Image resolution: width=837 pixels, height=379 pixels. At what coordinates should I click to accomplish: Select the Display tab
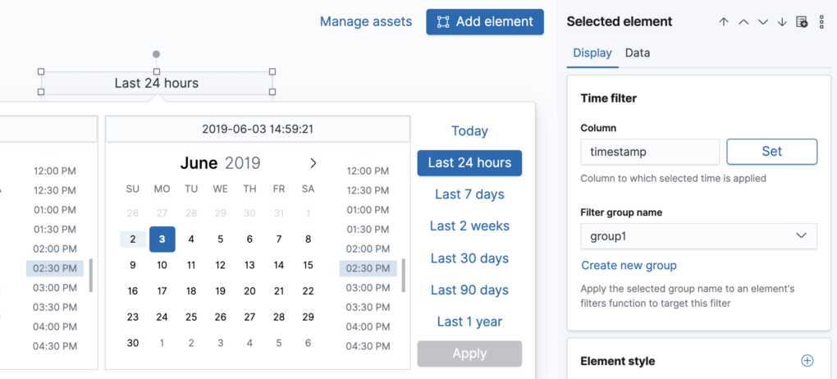click(592, 53)
